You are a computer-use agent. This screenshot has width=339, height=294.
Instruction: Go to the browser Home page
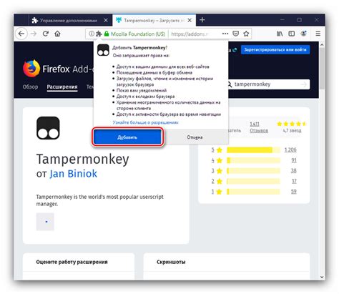(57, 34)
